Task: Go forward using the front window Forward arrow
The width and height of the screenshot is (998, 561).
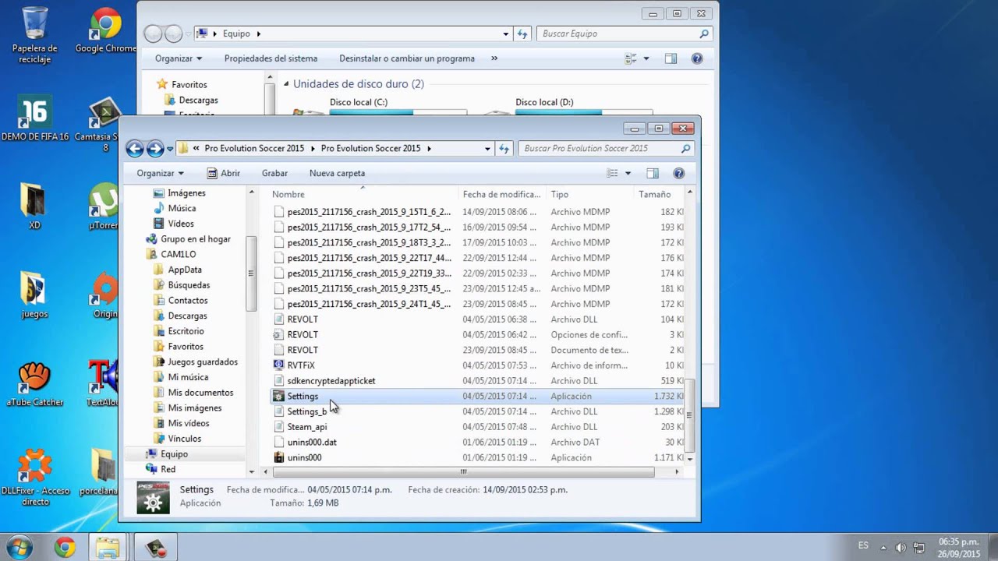Action: pyautogui.click(x=155, y=148)
